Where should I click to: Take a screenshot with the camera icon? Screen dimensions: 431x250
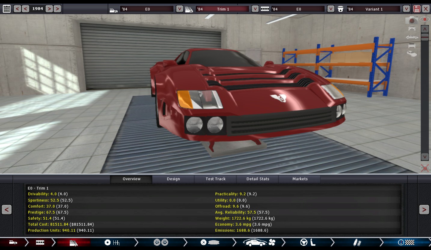412,20
